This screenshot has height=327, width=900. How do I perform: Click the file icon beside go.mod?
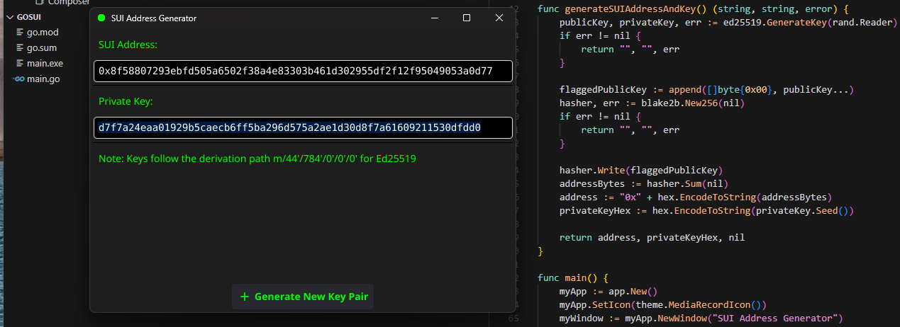tap(19, 33)
